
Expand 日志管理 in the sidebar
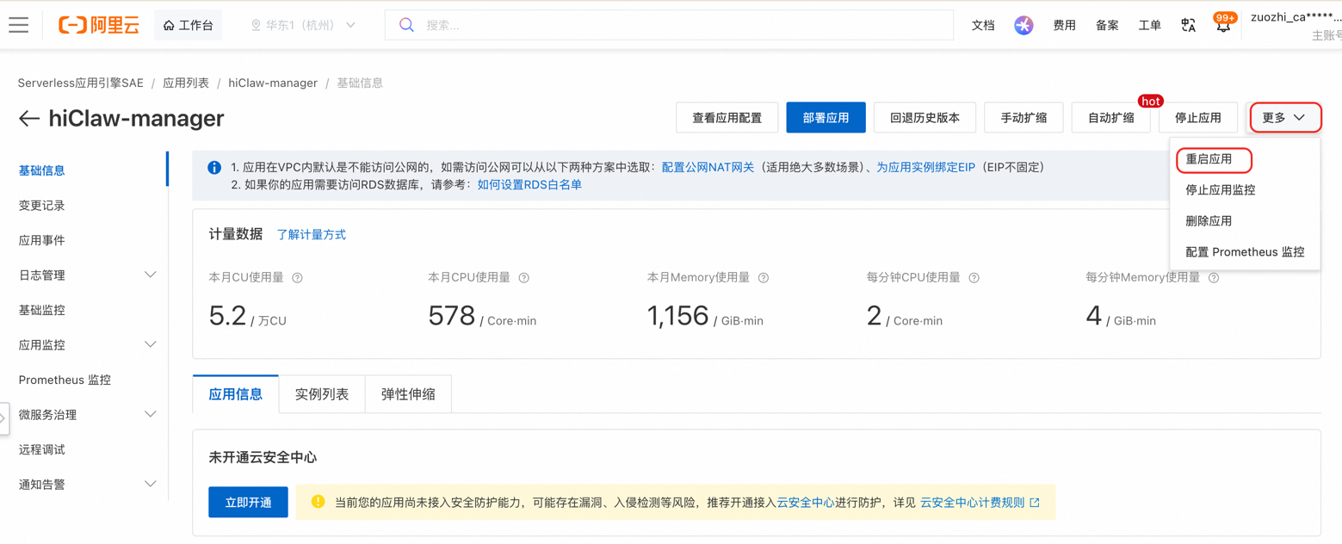click(x=150, y=275)
